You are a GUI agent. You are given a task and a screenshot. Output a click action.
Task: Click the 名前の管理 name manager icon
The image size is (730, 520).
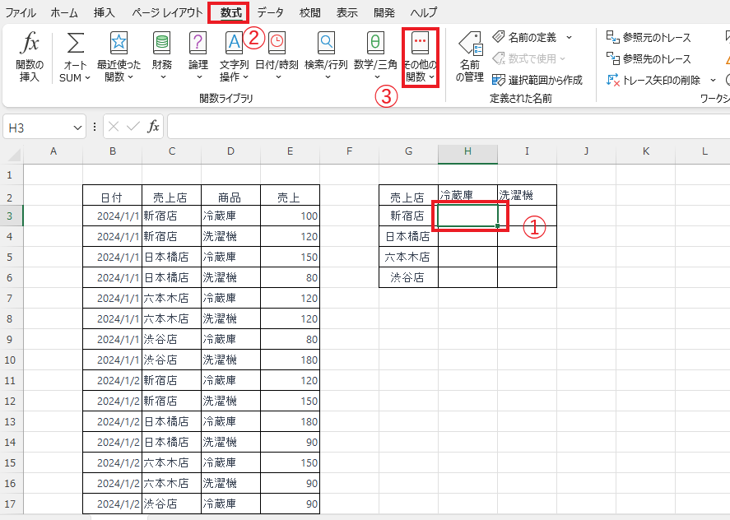470,43
